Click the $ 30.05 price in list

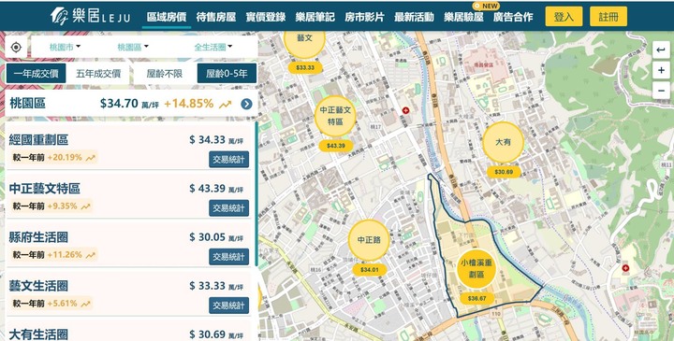click(x=207, y=236)
